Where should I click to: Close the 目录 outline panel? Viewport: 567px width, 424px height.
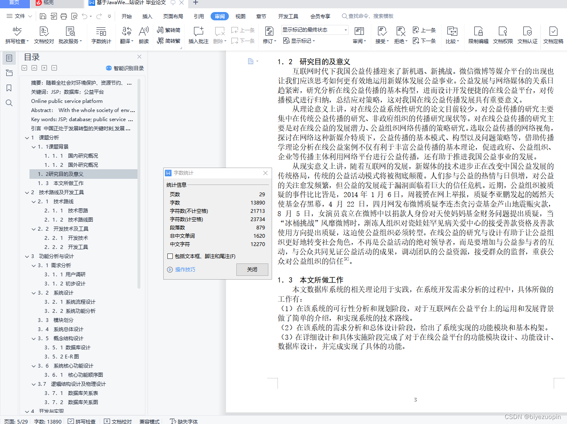[140, 57]
